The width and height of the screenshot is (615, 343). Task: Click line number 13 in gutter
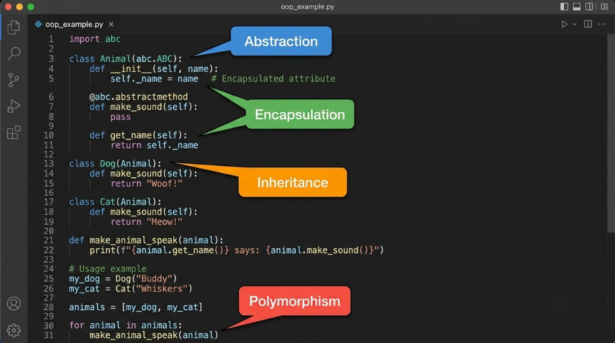click(x=49, y=164)
